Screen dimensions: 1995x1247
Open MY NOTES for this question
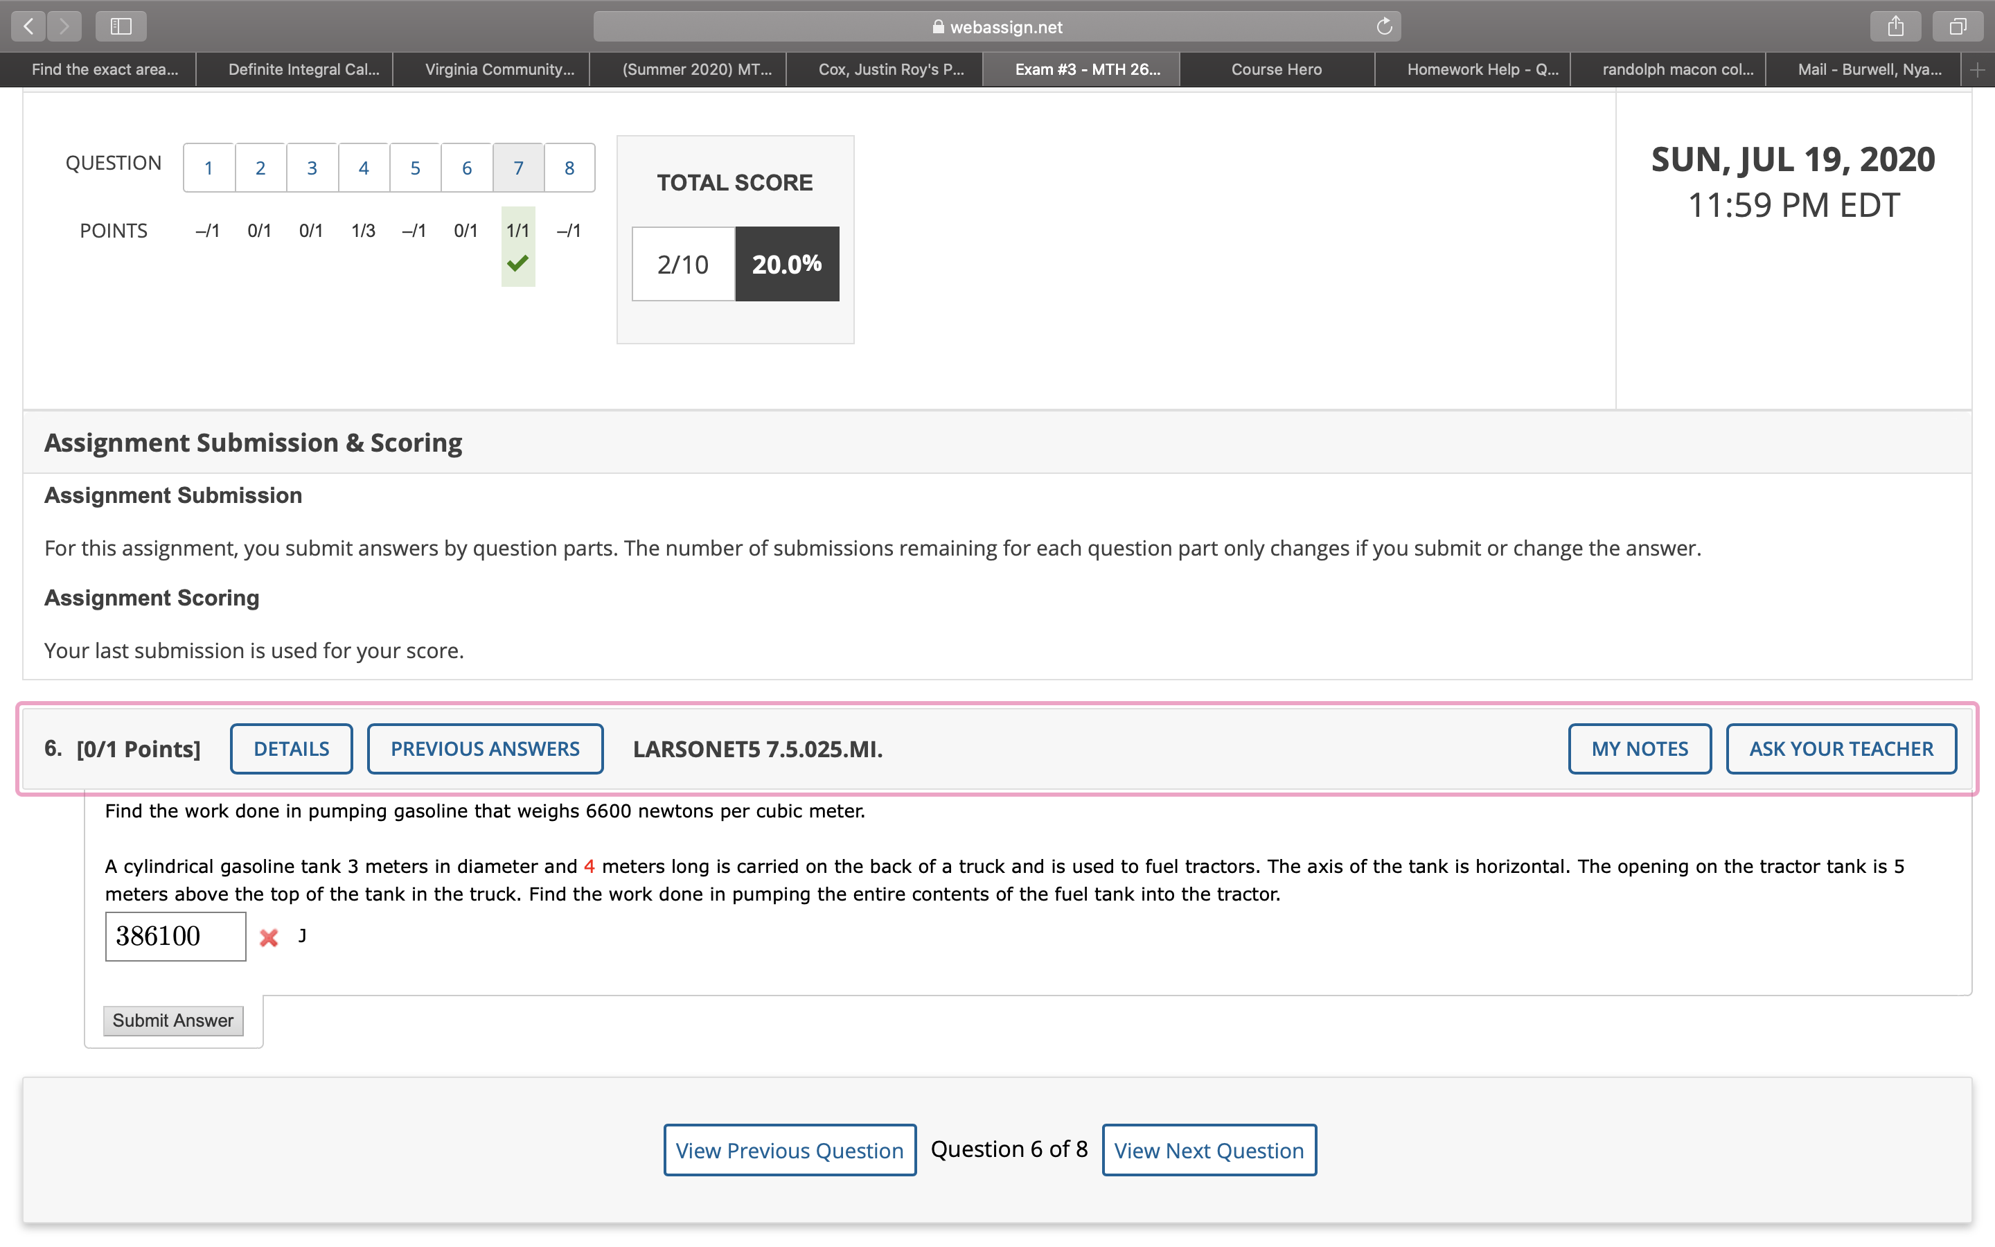point(1639,749)
